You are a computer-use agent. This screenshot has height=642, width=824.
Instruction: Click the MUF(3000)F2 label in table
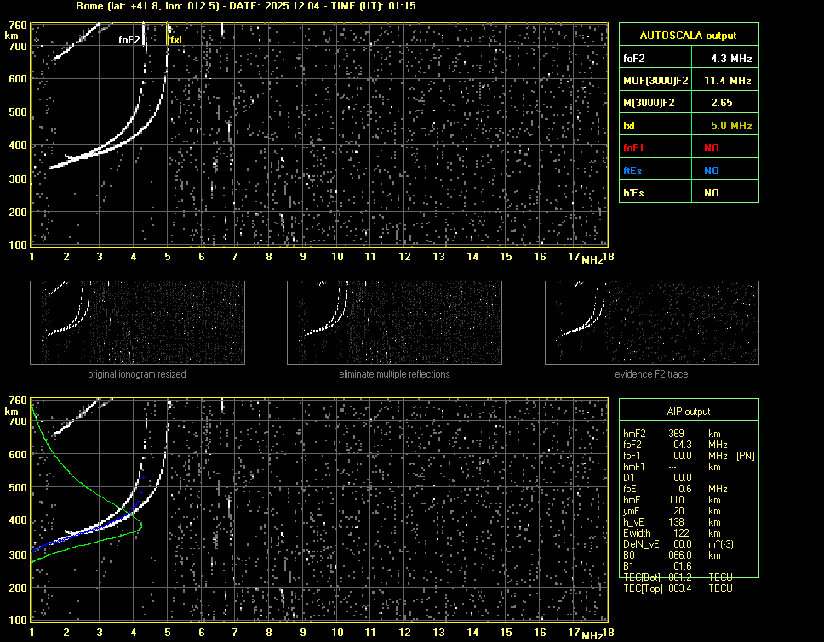point(654,81)
